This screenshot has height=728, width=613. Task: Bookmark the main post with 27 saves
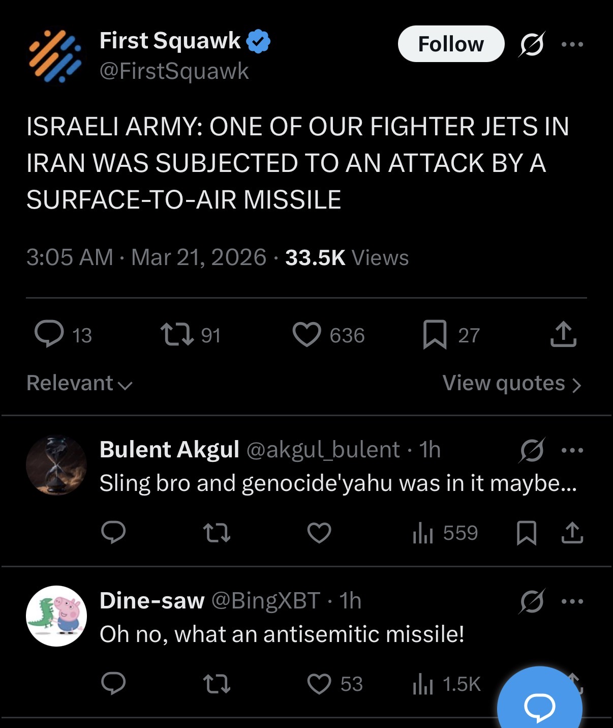click(x=435, y=335)
